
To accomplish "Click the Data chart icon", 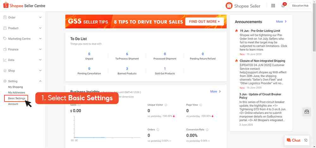I will point(5,60).
